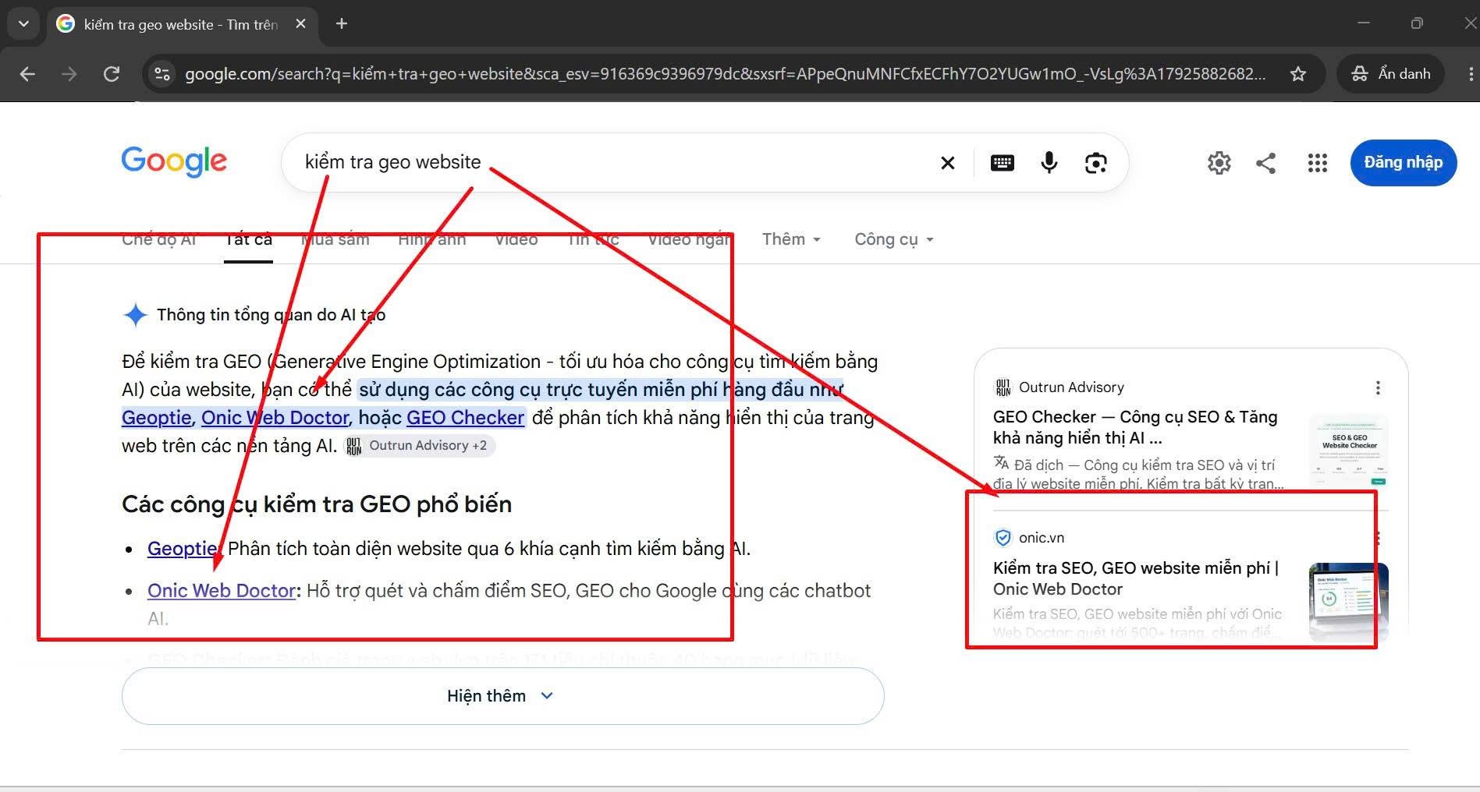Open the Outrun Advisory +2 sources chip
1480x792 pixels.
pos(420,446)
